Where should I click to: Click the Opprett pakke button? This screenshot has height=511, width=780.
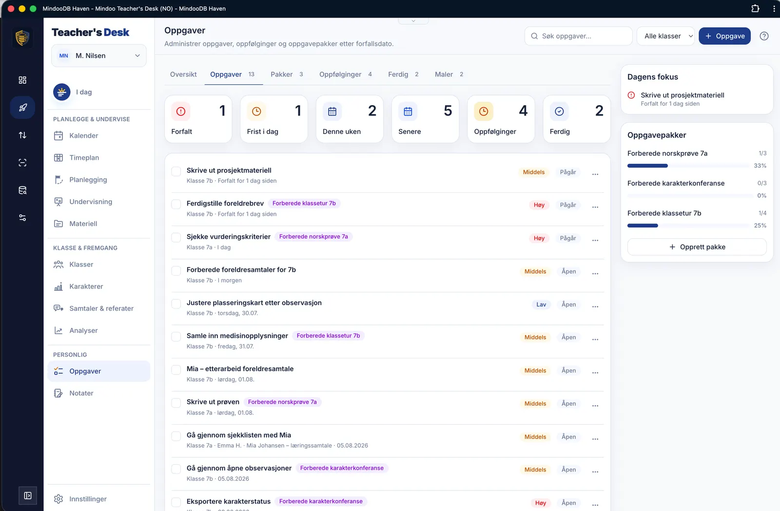pyautogui.click(x=697, y=247)
